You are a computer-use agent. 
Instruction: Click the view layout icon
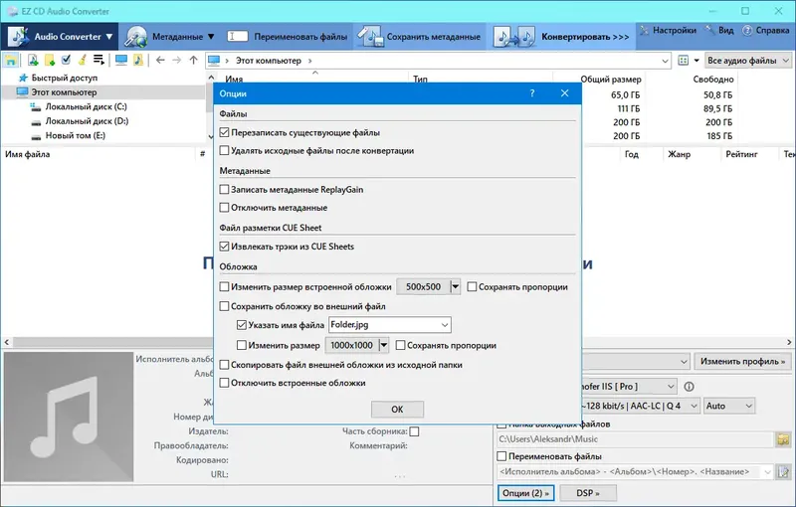tap(684, 61)
